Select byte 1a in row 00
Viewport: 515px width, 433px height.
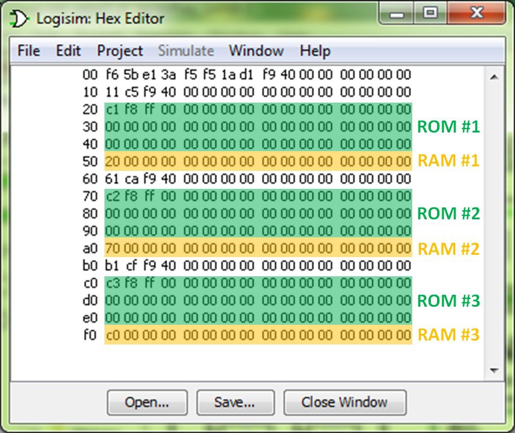tap(228, 75)
